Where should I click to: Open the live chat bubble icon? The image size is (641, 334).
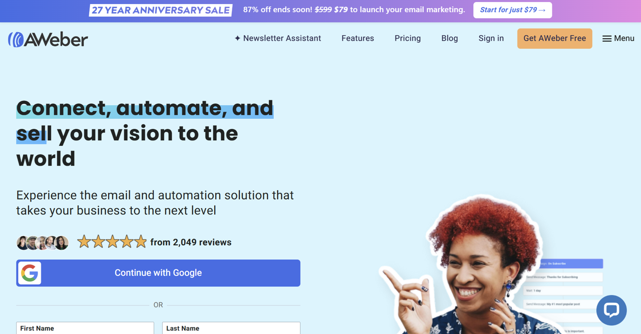(611, 310)
